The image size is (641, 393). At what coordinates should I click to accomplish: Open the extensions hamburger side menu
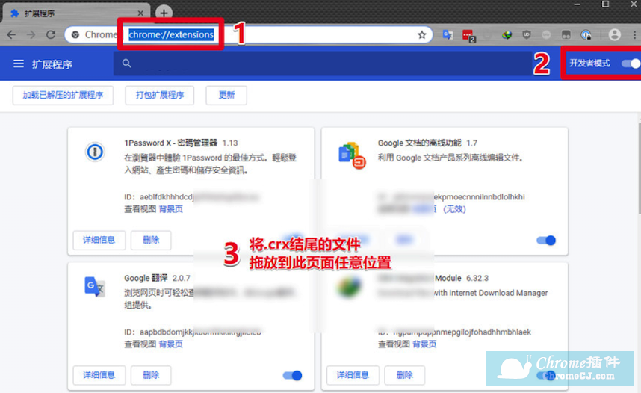(x=19, y=64)
